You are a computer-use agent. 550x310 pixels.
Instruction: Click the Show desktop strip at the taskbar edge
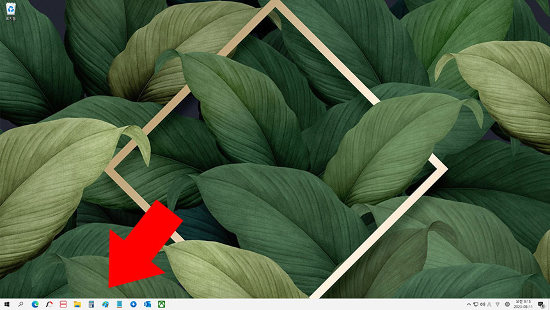[549, 304]
